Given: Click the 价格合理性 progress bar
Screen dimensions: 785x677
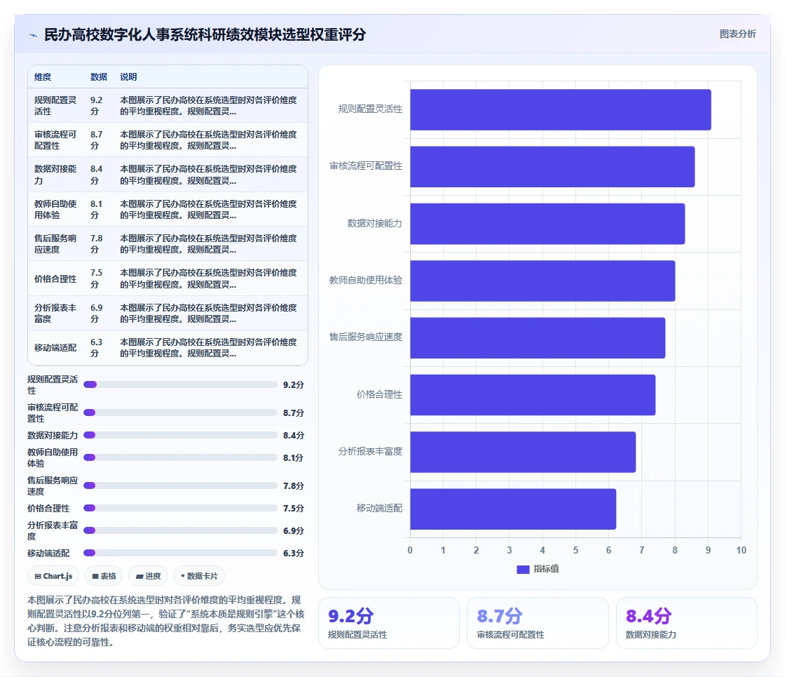Looking at the screenshot, I should (180, 508).
